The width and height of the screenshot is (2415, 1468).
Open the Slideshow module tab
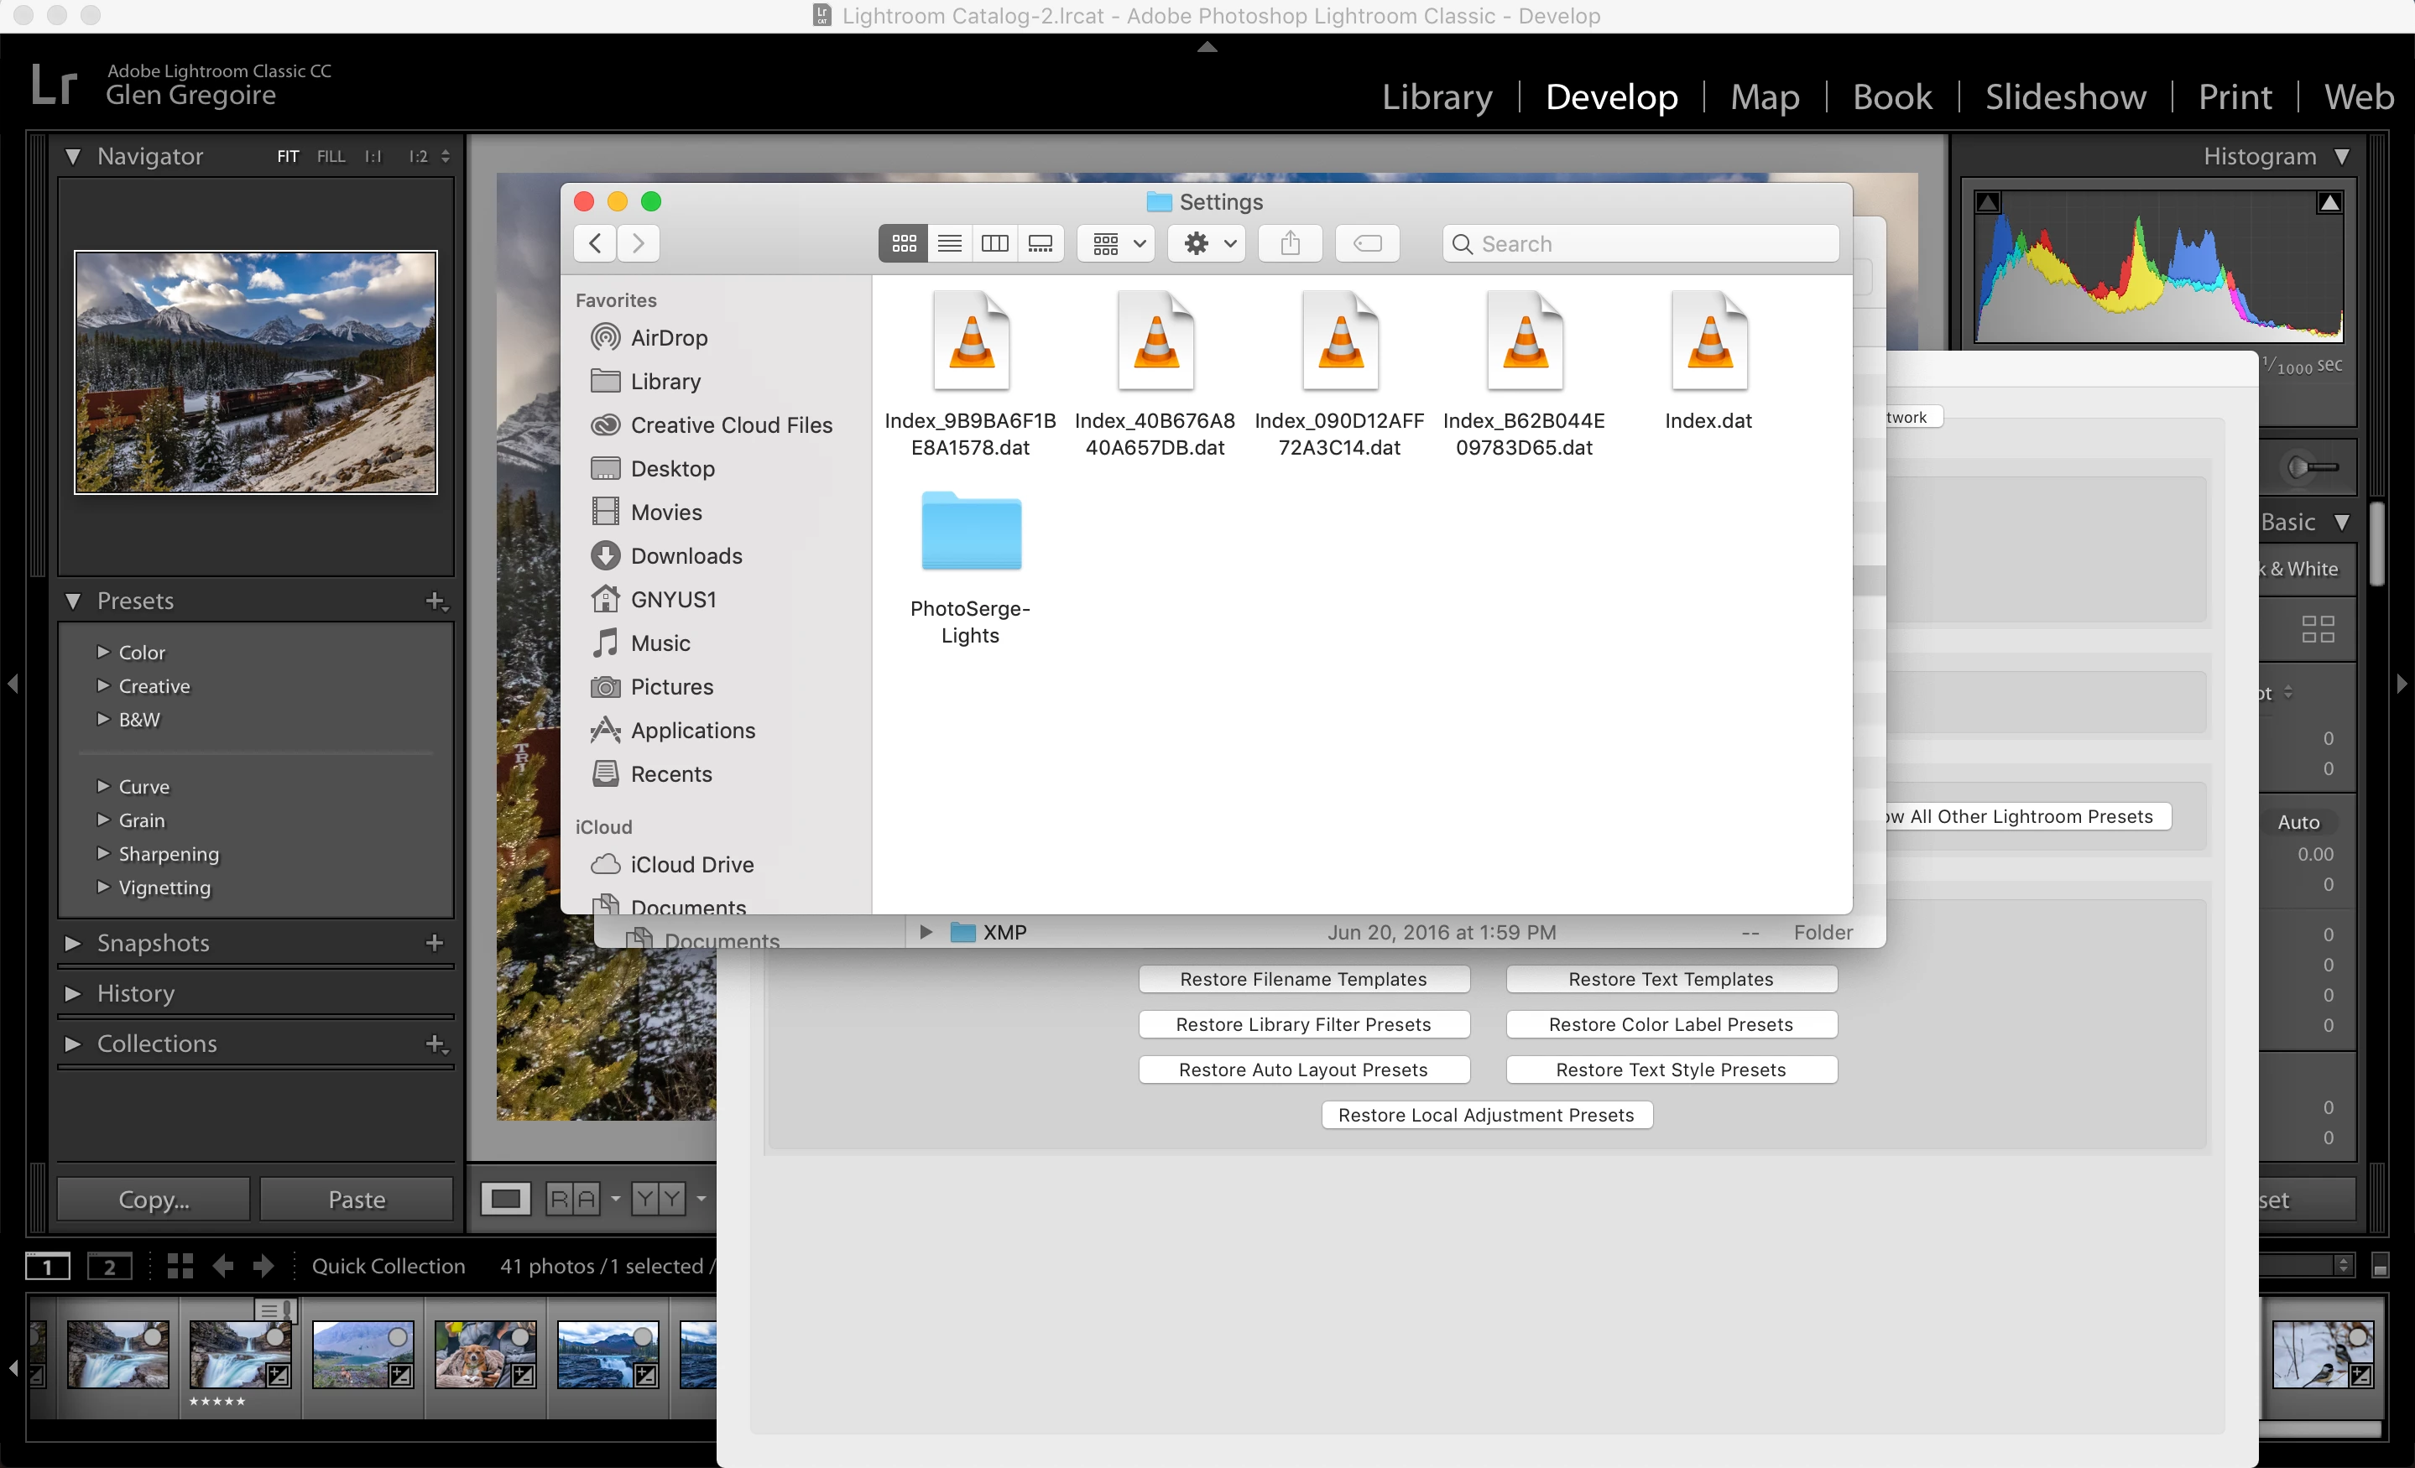click(x=2065, y=96)
